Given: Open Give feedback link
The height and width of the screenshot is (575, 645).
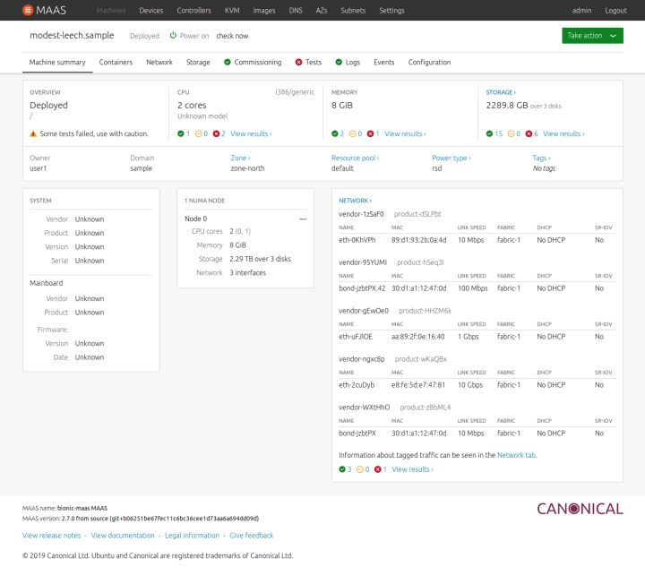Looking at the screenshot, I should point(252,535).
